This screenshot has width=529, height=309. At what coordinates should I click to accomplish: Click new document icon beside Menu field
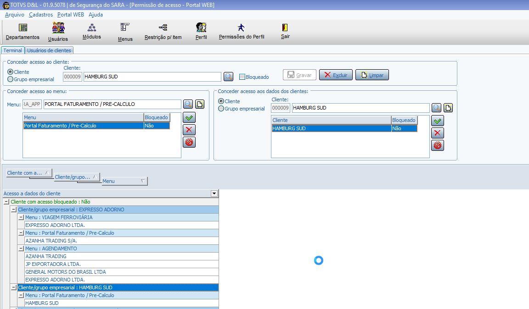click(x=200, y=104)
